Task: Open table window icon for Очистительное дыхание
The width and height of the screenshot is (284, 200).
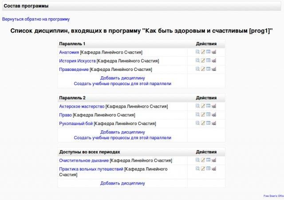Action: (x=208, y=160)
